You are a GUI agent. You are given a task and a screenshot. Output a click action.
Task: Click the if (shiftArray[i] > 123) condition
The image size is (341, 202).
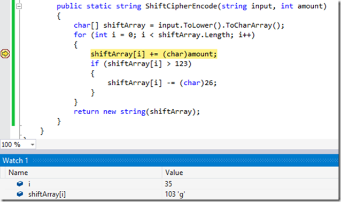[141, 63]
